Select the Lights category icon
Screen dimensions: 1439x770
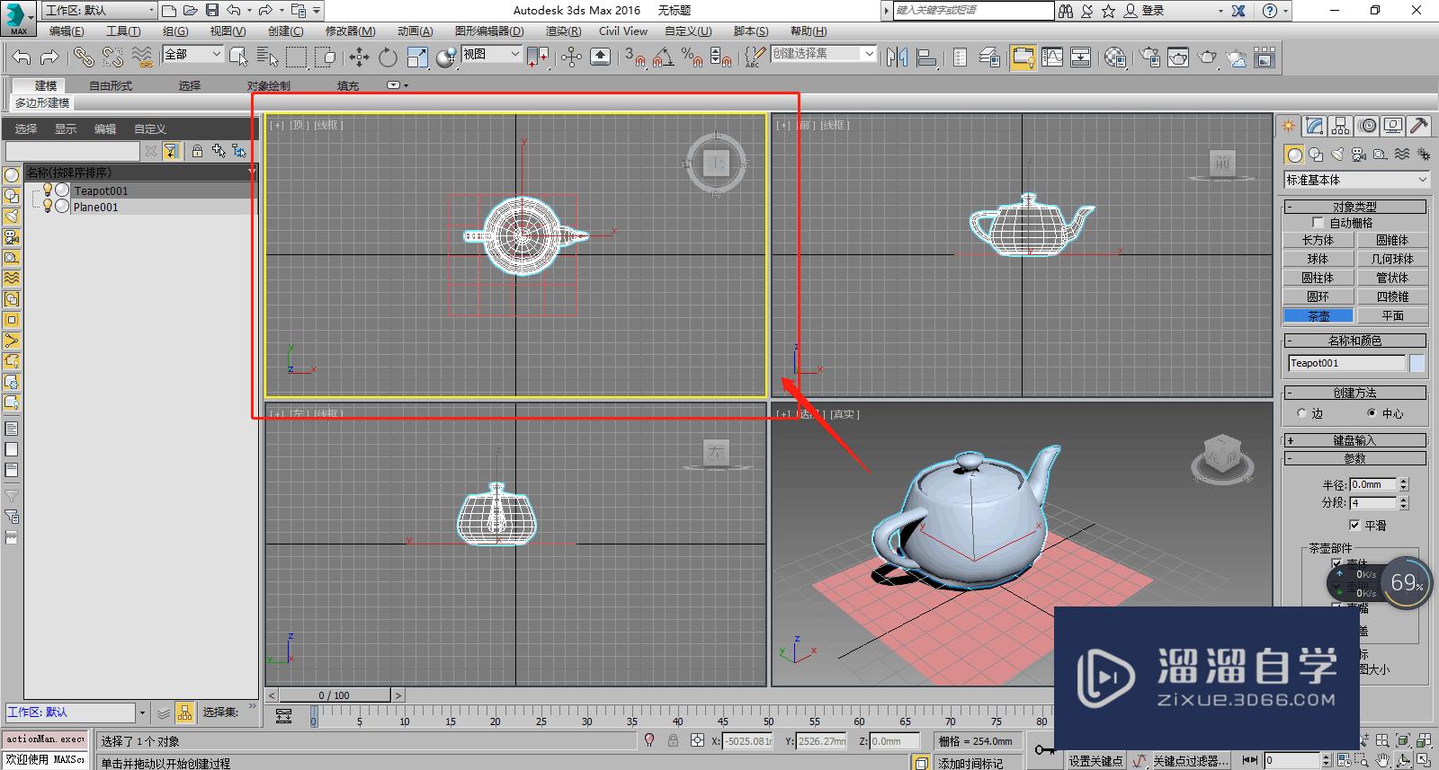[1337, 155]
